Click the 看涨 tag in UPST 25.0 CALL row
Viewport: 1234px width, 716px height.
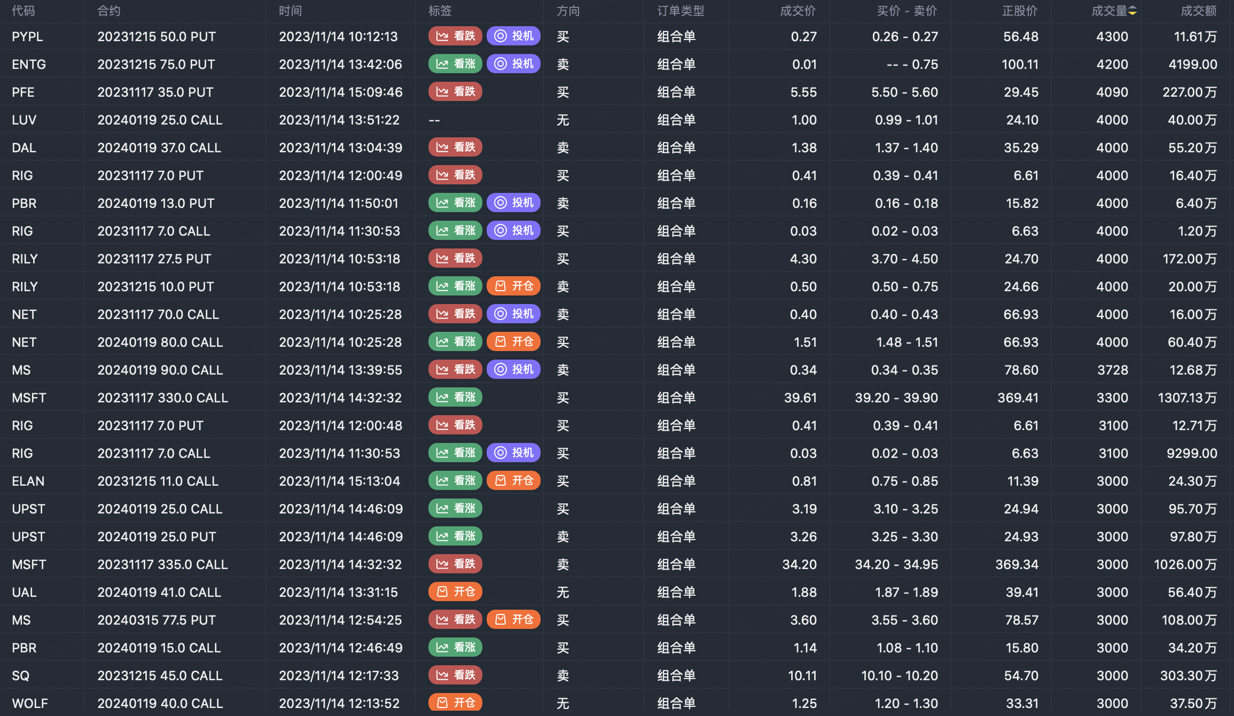[x=455, y=508]
